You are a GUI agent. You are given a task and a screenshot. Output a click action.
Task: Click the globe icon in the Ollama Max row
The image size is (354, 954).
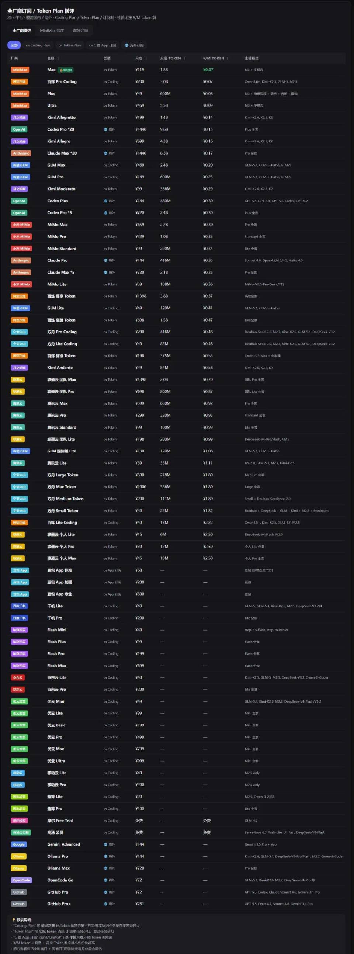click(x=105, y=868)
